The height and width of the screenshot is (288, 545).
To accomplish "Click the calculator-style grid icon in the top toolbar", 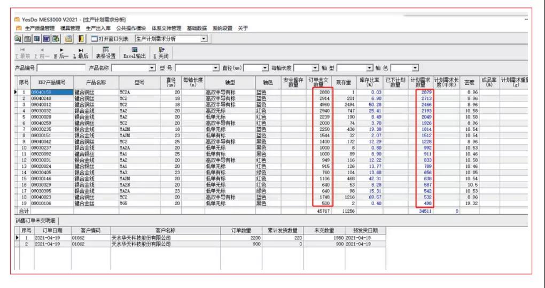I will [x=27, y=38].
